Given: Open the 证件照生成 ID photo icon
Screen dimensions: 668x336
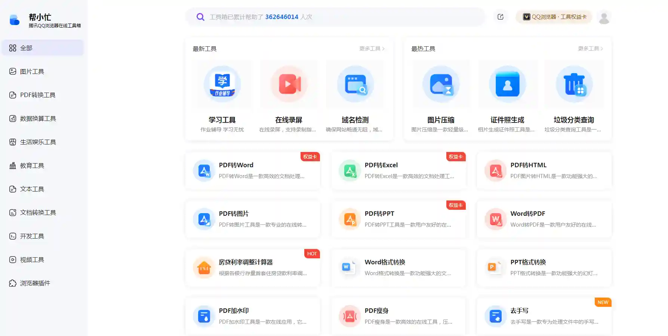Looking at the screenshot, I should pyautogui.click(x=507, y=84).
